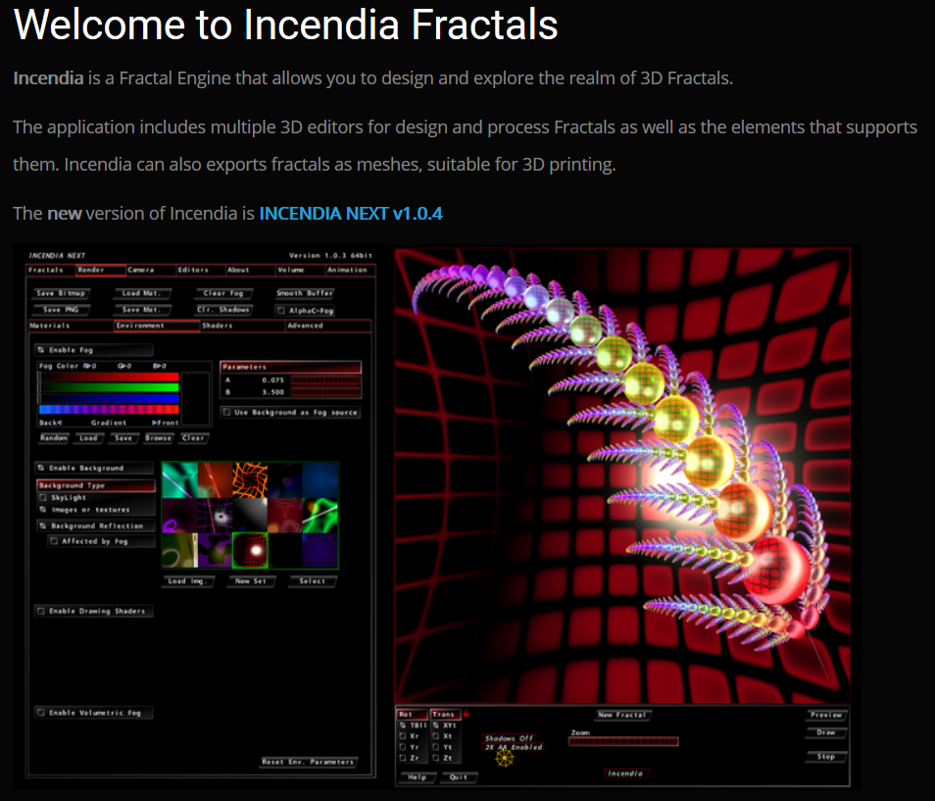Select the Environment sub-tab
This screenshot has height=801, width=935.
pyautogui.click(x=157, y=325)
